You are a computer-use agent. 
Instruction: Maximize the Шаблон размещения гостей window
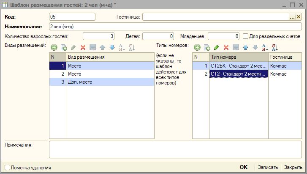(292, 5)
